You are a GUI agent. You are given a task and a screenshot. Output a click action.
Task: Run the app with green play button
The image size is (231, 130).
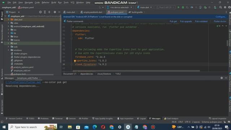178,7
